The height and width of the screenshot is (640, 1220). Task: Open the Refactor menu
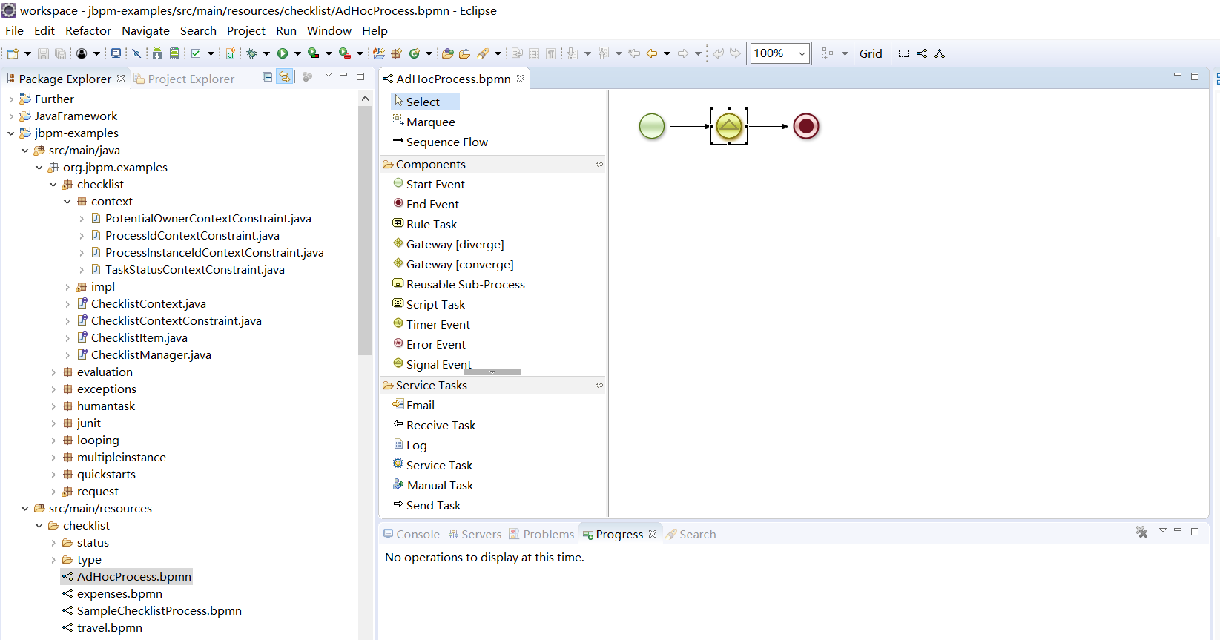tap(88, 30)
